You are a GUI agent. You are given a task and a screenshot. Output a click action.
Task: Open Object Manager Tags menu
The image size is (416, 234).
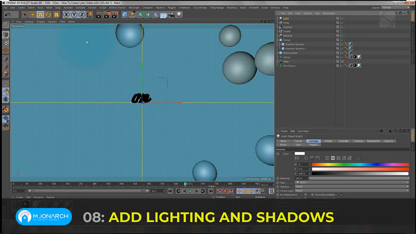point(317,13)
